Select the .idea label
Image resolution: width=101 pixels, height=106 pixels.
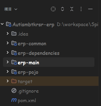click(23, 34)
